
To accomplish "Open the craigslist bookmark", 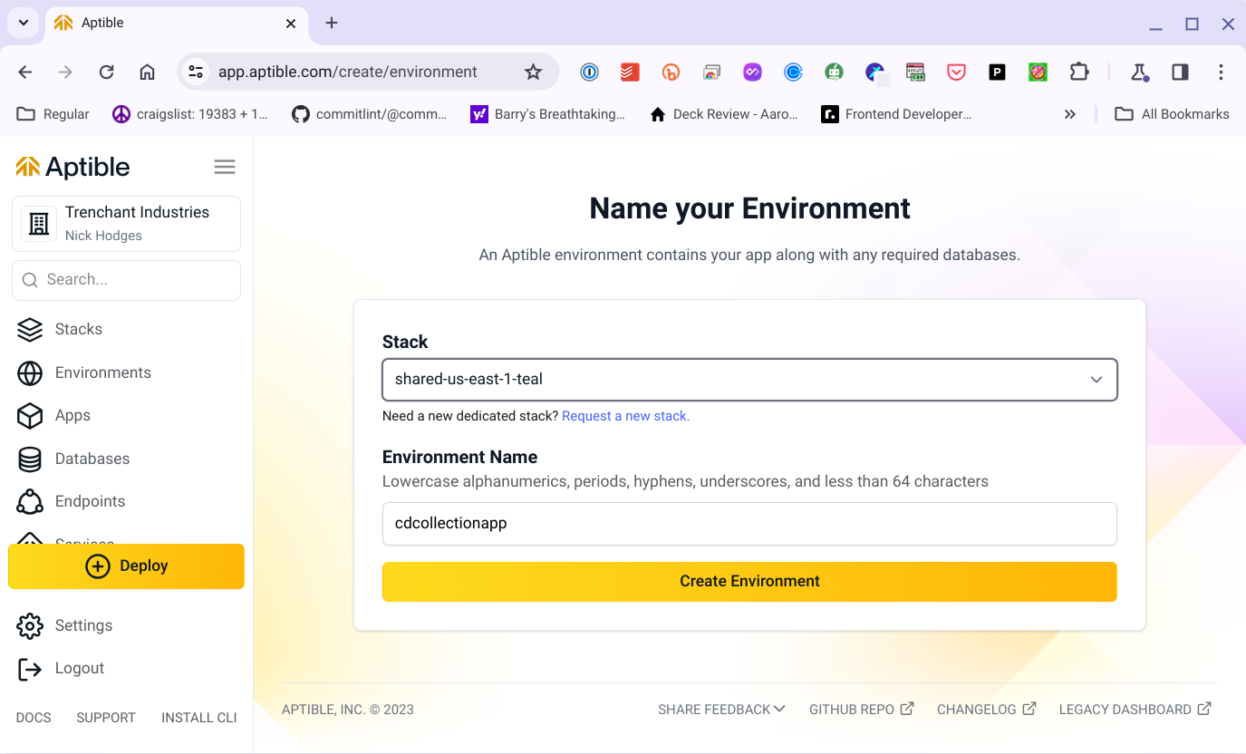I will coord(190,114).
